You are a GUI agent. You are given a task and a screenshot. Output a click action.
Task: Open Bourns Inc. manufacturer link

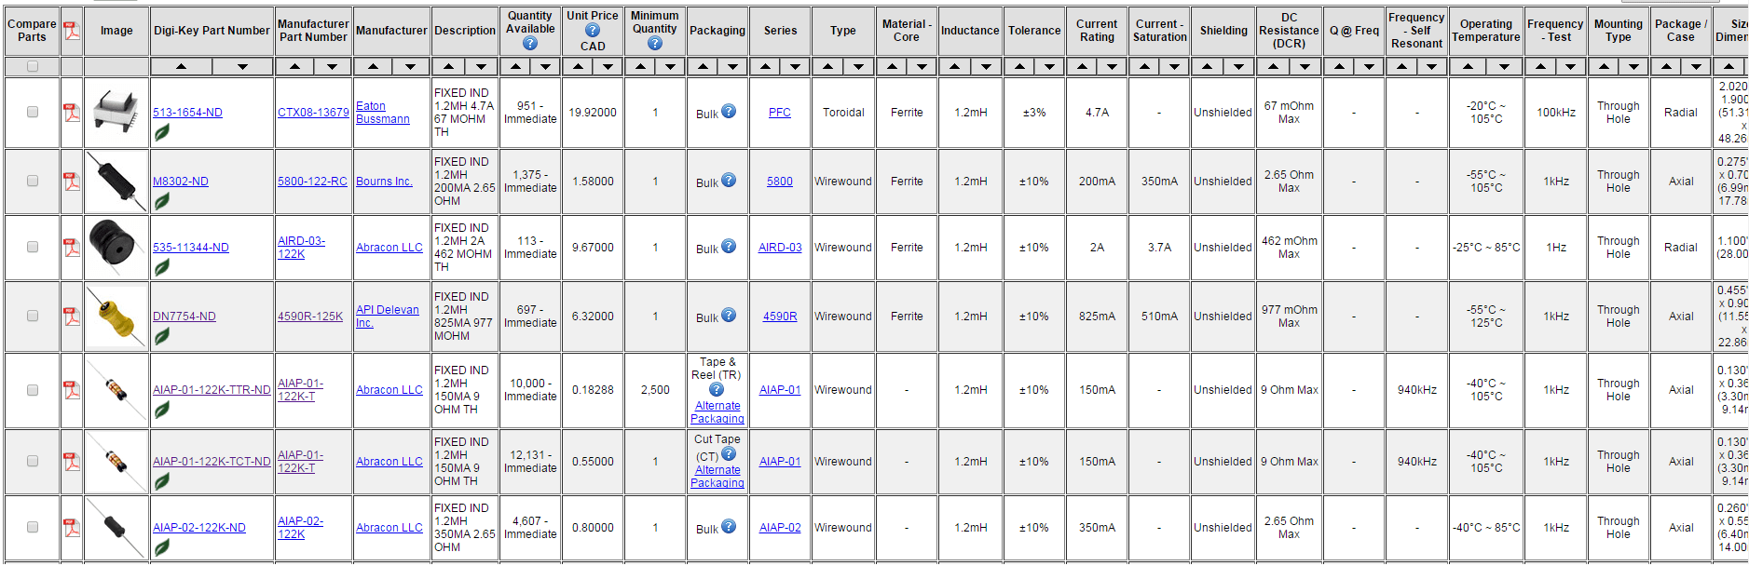(x=384, y=182)
